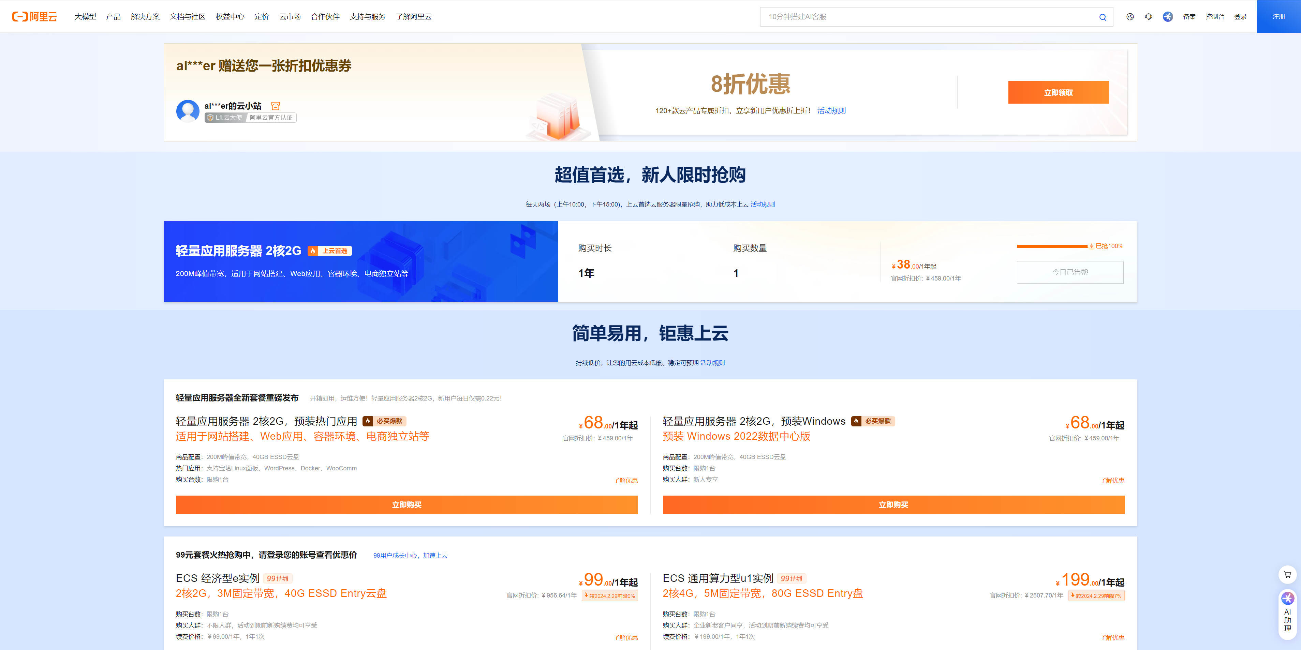Click 阿里云官方认证 label
This screenshot has width=1301, height=650.
coord(271,118)
